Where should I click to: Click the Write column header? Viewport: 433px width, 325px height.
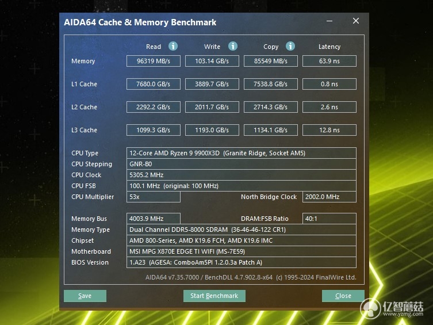pyautogui.click(x=212, y=47)
